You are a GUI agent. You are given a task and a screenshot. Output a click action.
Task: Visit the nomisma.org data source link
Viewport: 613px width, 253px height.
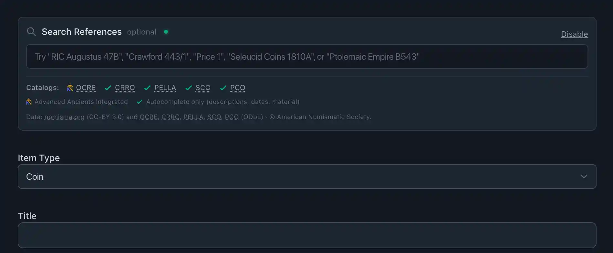(x=64, y=117)
